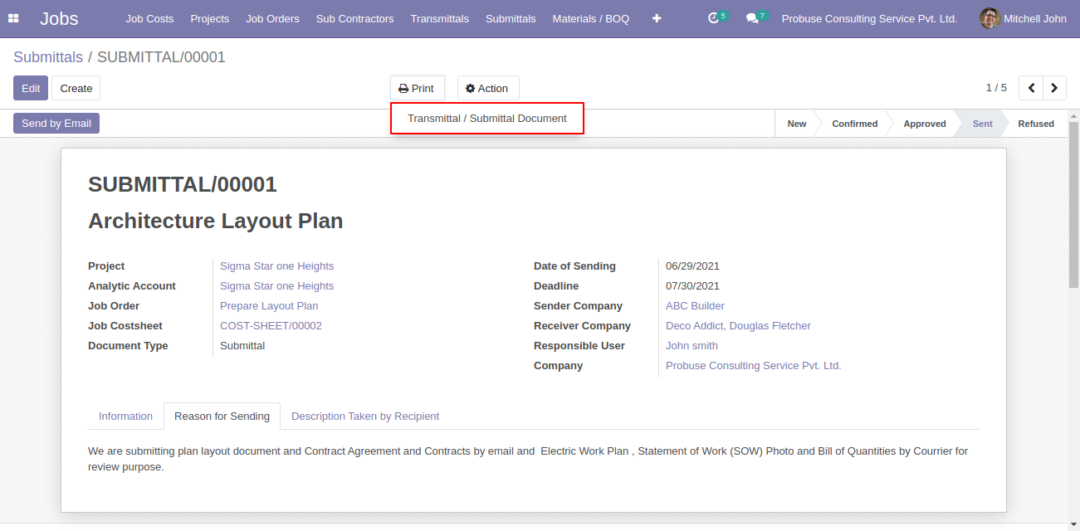Open the conversations chat icon
Screen dimensions: 1080x531
[752, 18]
